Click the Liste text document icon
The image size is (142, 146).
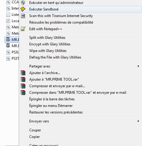coord(8,15)
